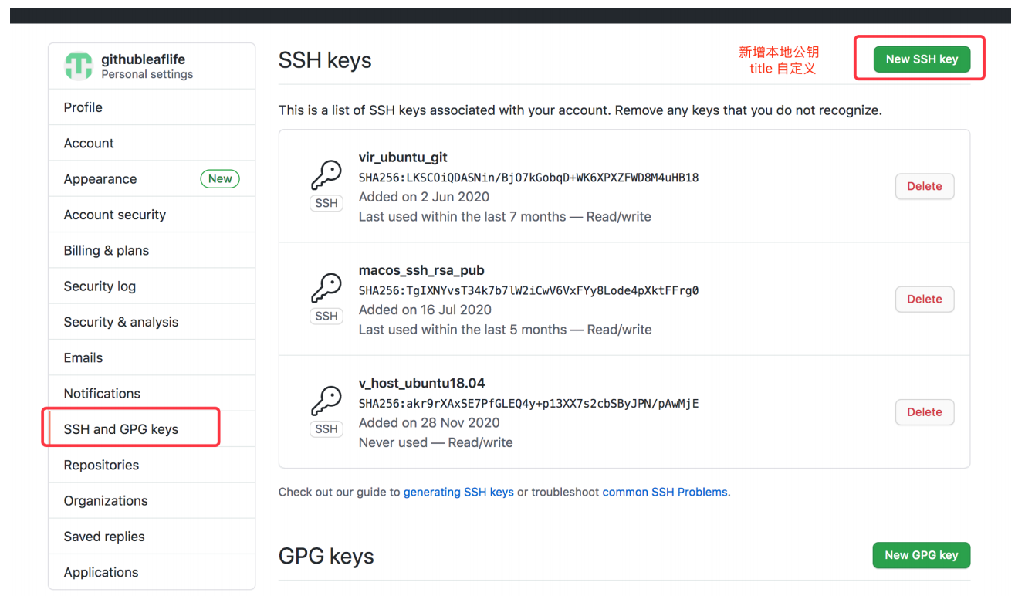This screenshot has height=596, width=1025.
Task: Add a new GPG key
Action: [x=921, y=555]
